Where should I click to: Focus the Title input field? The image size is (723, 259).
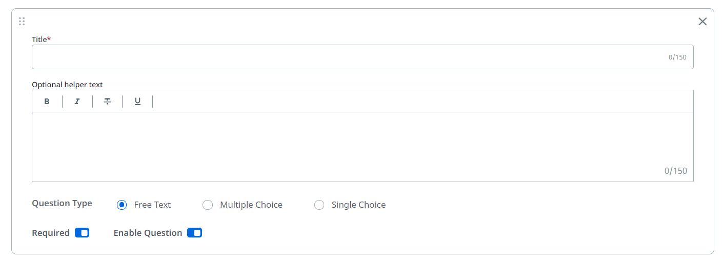pos(349,57)
